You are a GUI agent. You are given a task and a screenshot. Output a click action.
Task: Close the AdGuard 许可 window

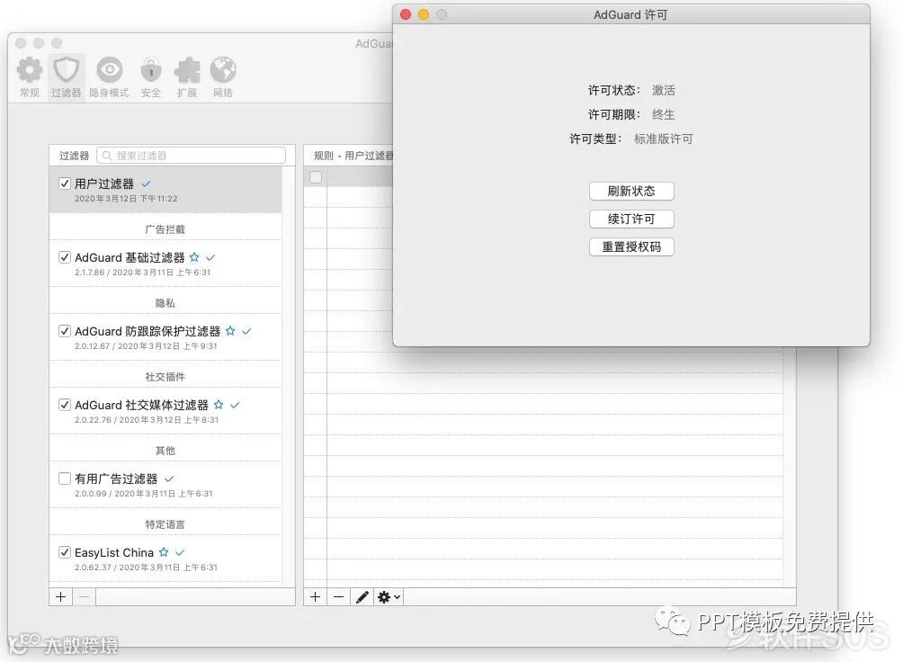click(406, 14)
